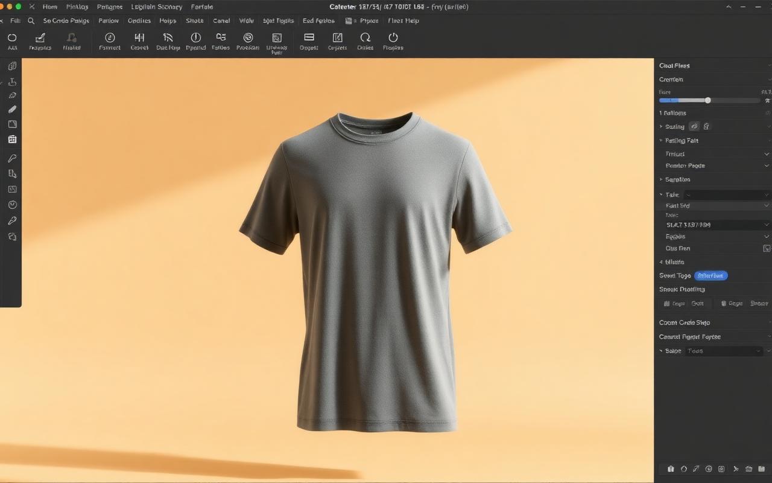Collapse the Tale section
This screenshot has width=772, height=483.
click(661, 195)
